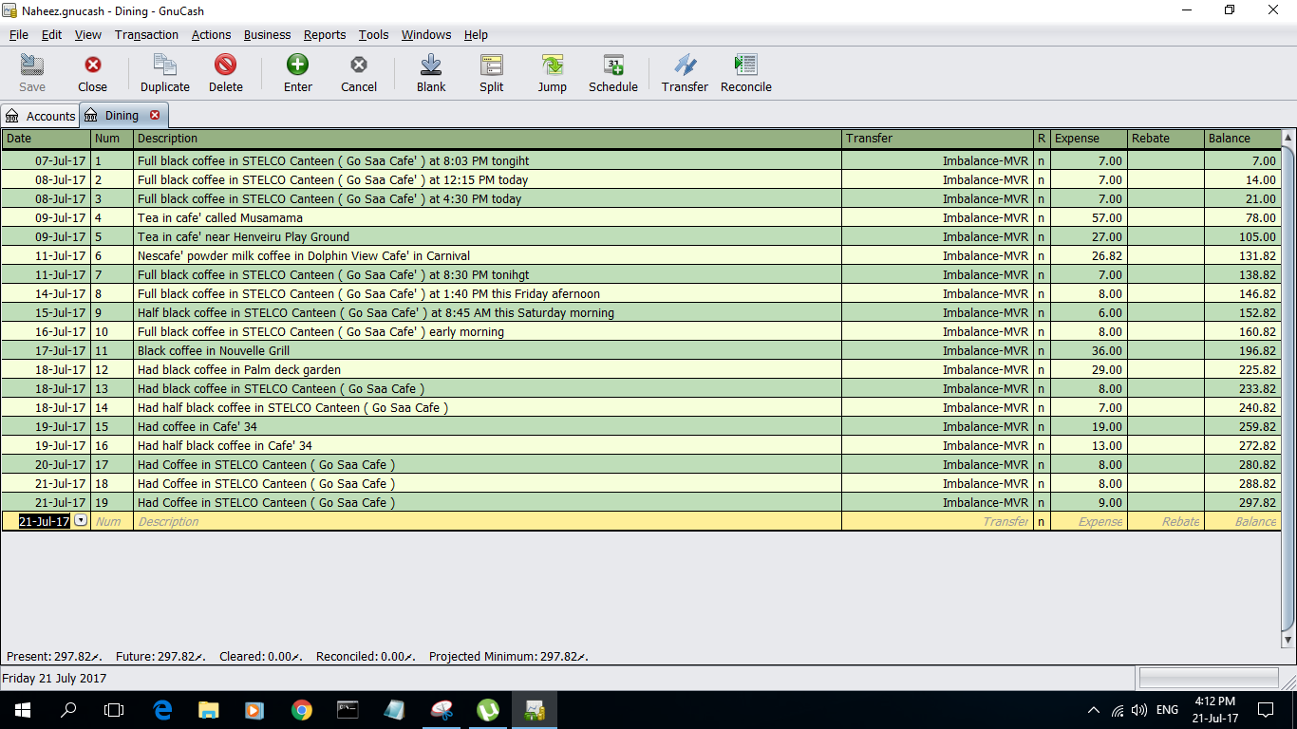The image size is (1297, 729).
Task: Click the register's vertical scrollbar
Action: point(1288,389)
